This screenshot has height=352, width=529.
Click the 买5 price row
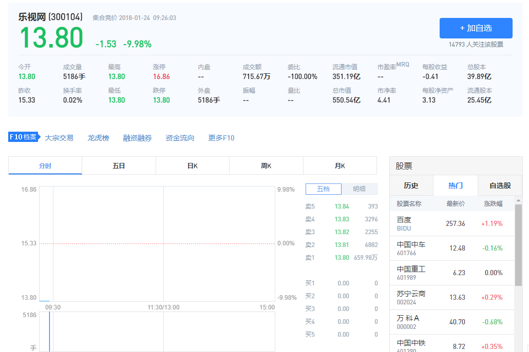342,334
